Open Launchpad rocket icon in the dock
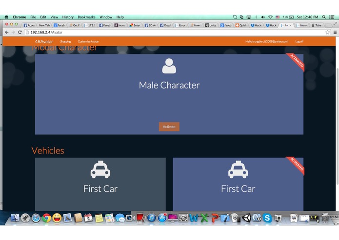The image size is (339, 240). click(x=25, y=218)
